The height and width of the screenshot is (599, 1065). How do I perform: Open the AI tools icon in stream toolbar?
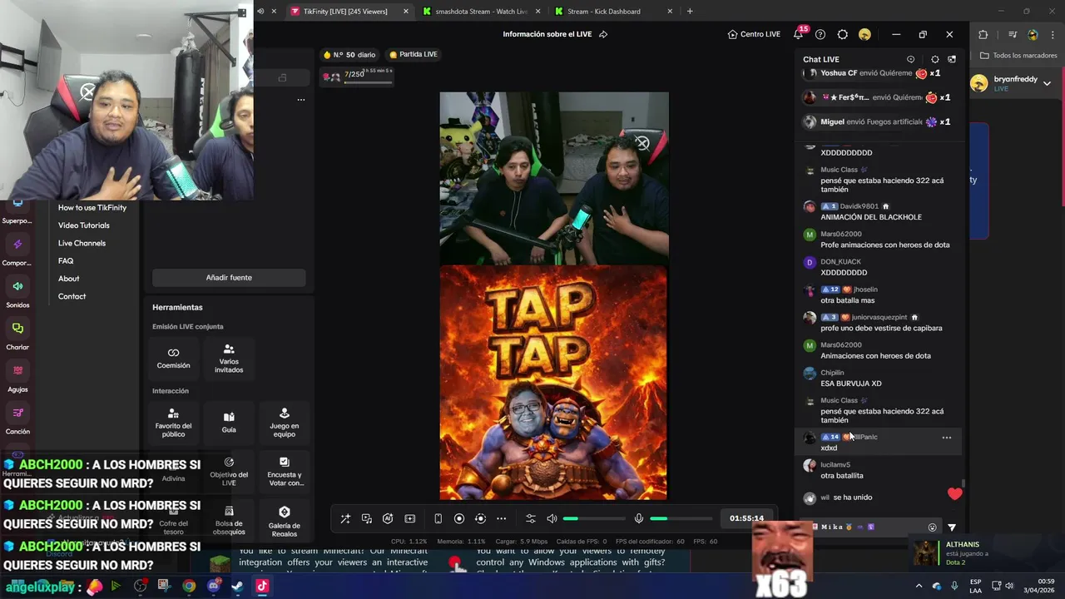[388, 518]
